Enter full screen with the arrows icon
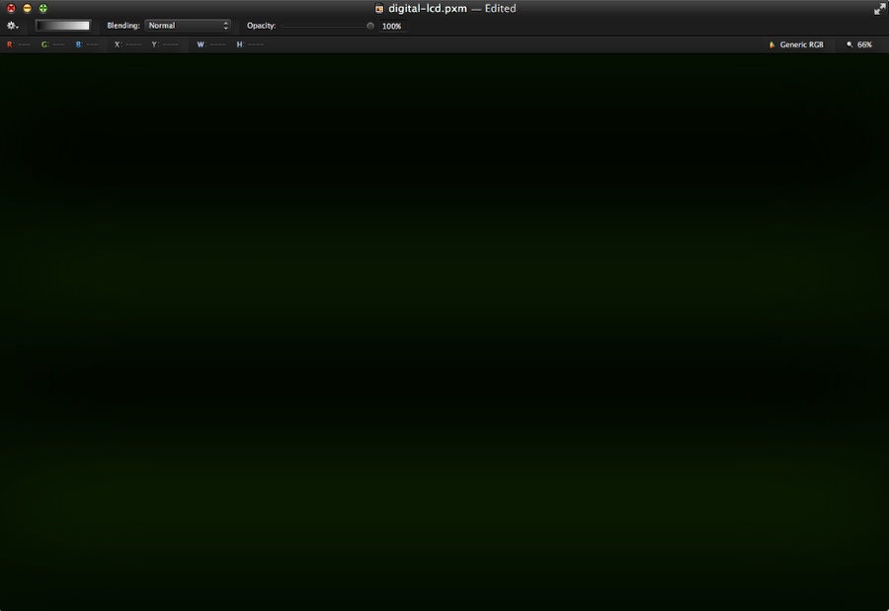889x611 pixels. coord(879,9)
